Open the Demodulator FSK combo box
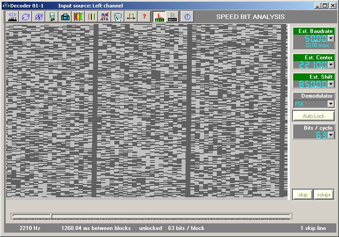339x237 pixels. click(331, 104)
